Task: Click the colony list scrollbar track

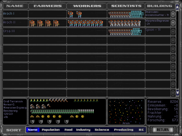Action: [178, 51]
